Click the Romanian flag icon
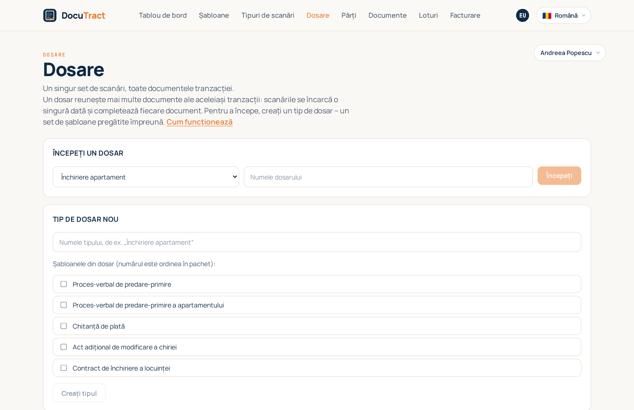The width and height of the screenshot is (634, 410). [547, 16]
